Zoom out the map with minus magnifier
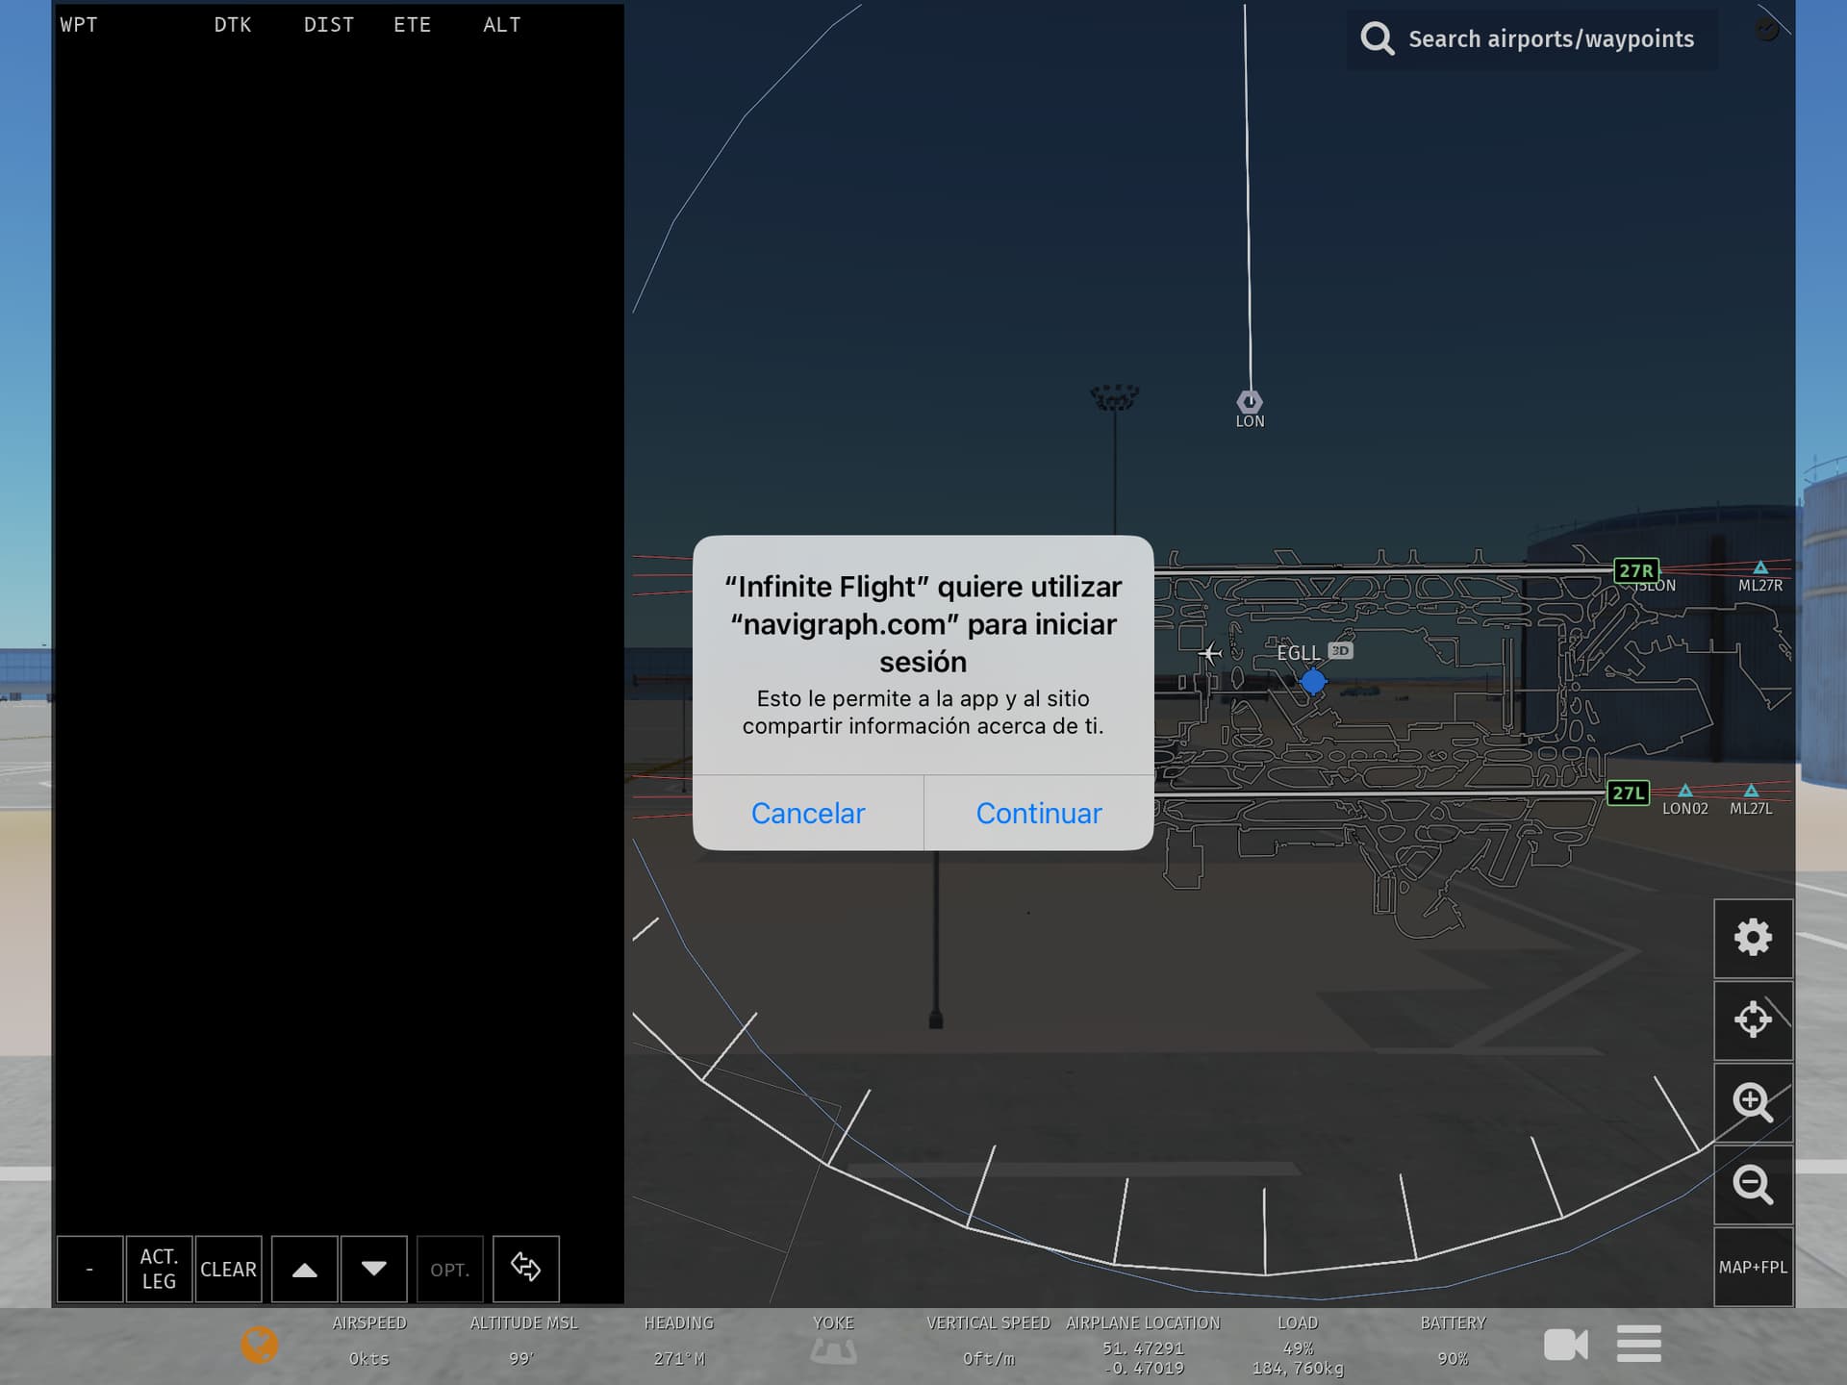The height and width of the screenshot is (1385, 1847). [x=1753, y=1184]
